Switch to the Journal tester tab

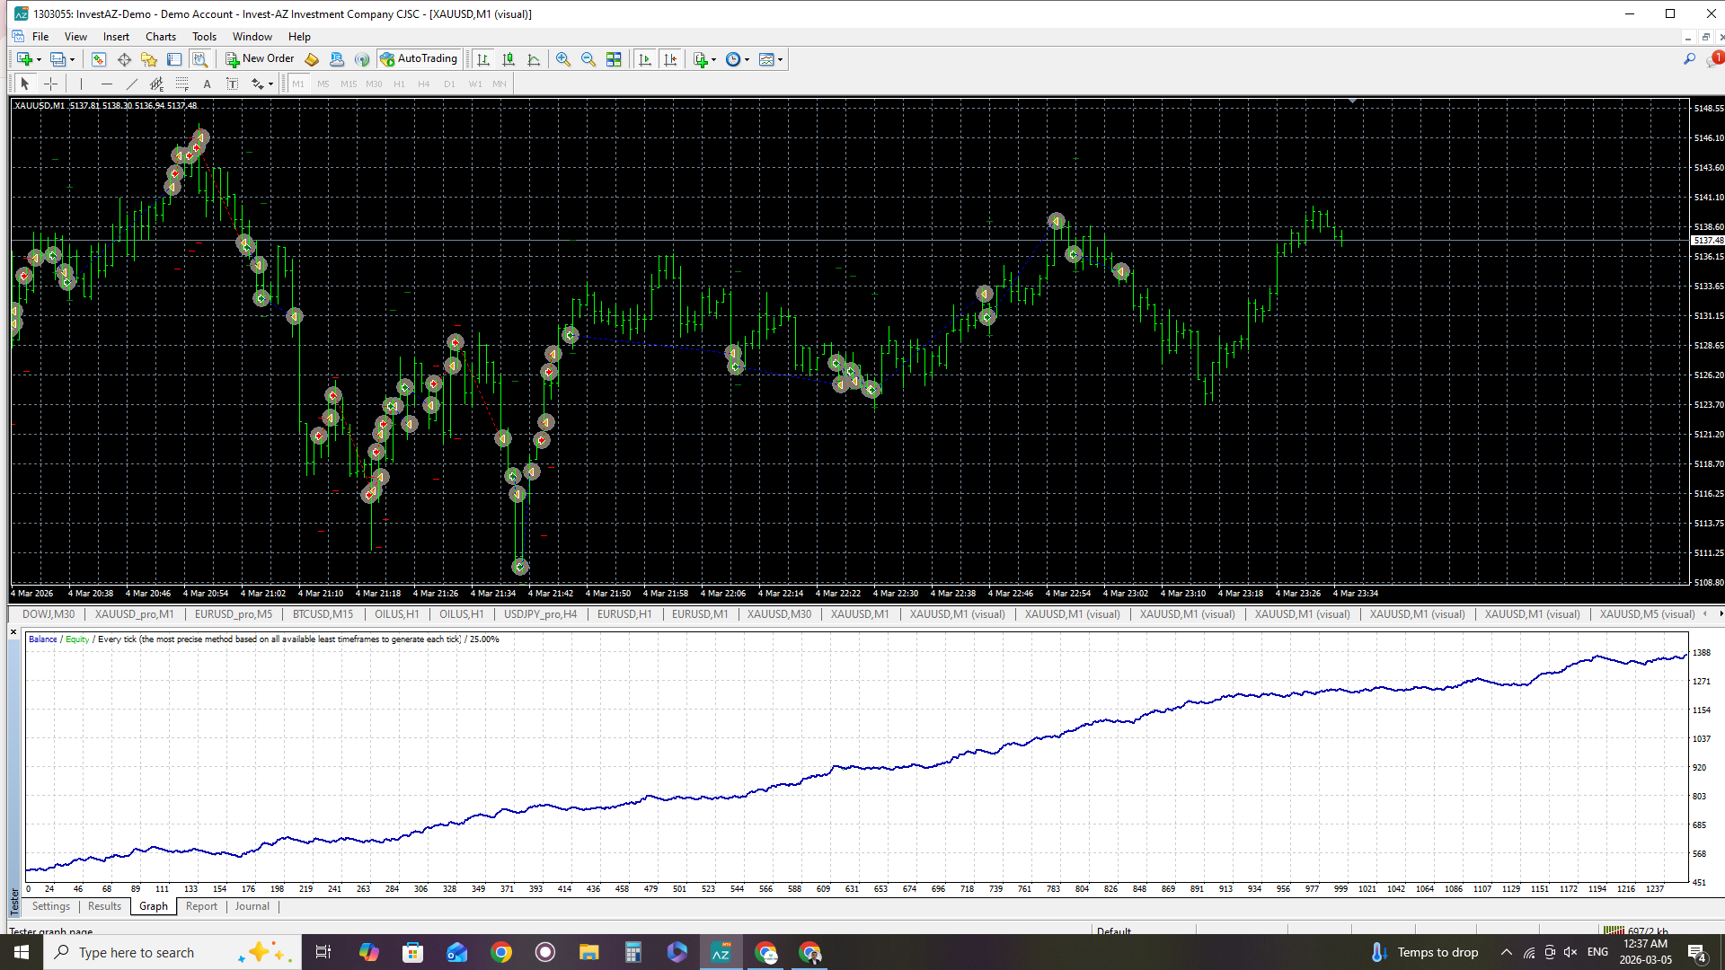click(252, 906)
